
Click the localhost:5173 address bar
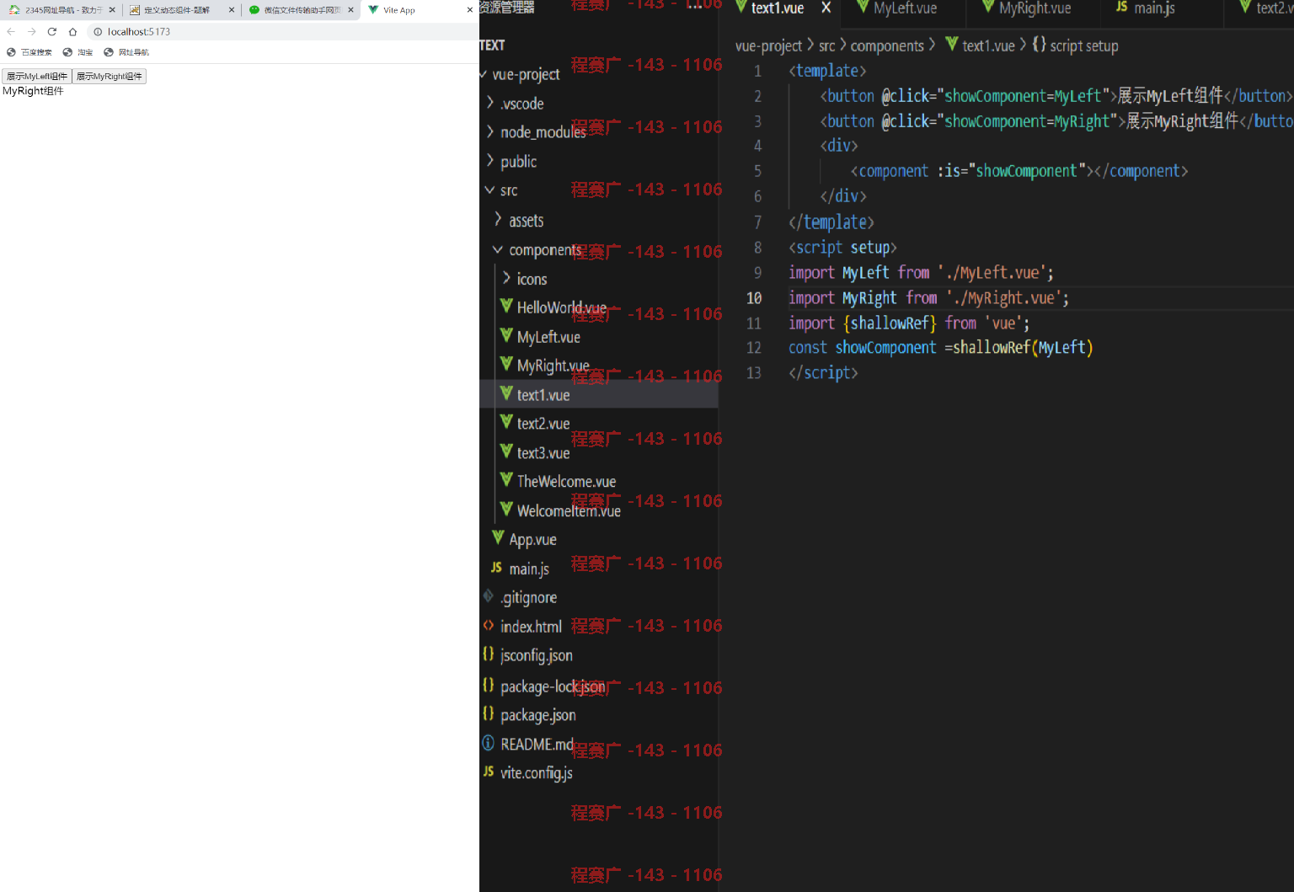click(282, 31)
